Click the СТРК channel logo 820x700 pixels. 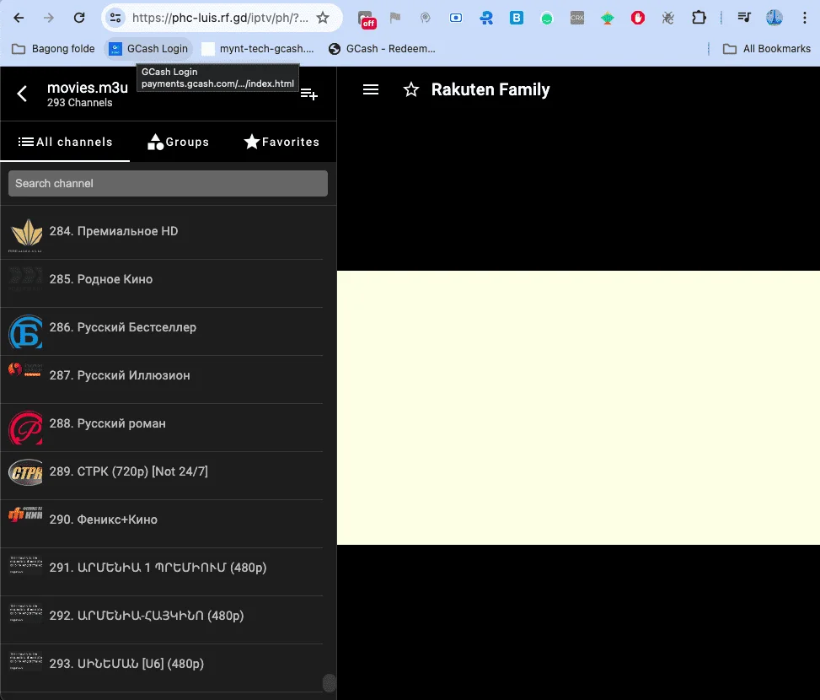pyautogui.click(x=25, y=472)
